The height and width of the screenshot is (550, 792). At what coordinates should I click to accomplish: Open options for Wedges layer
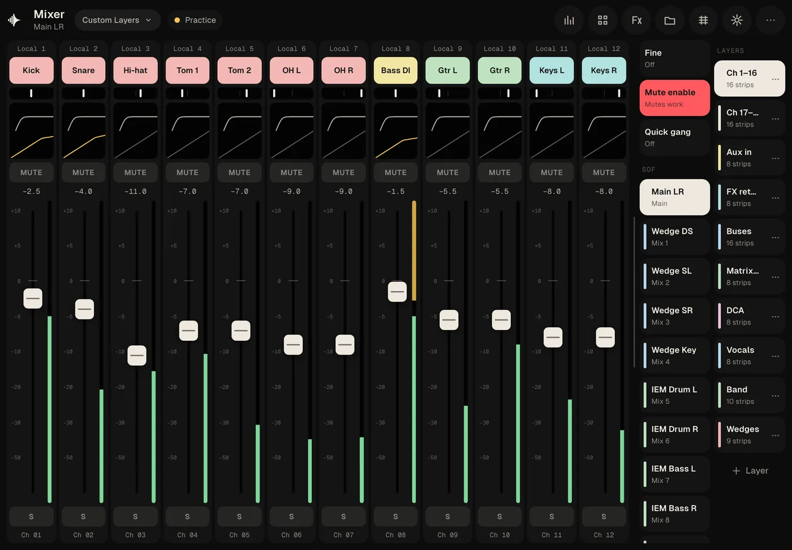point(775,435)
